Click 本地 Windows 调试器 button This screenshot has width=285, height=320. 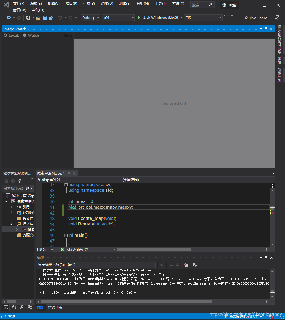tap(161, 18)
